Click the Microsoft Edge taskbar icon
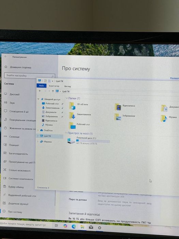179x239 pixels. pyautogui.click(x=74, y=226)
